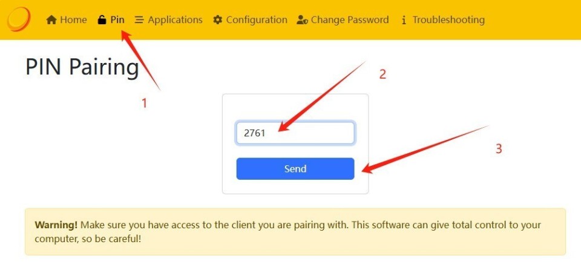The height and width of the screenshot is (267, 581).
Task: Click the Sunshine logo icon
Action: point(19,19)
